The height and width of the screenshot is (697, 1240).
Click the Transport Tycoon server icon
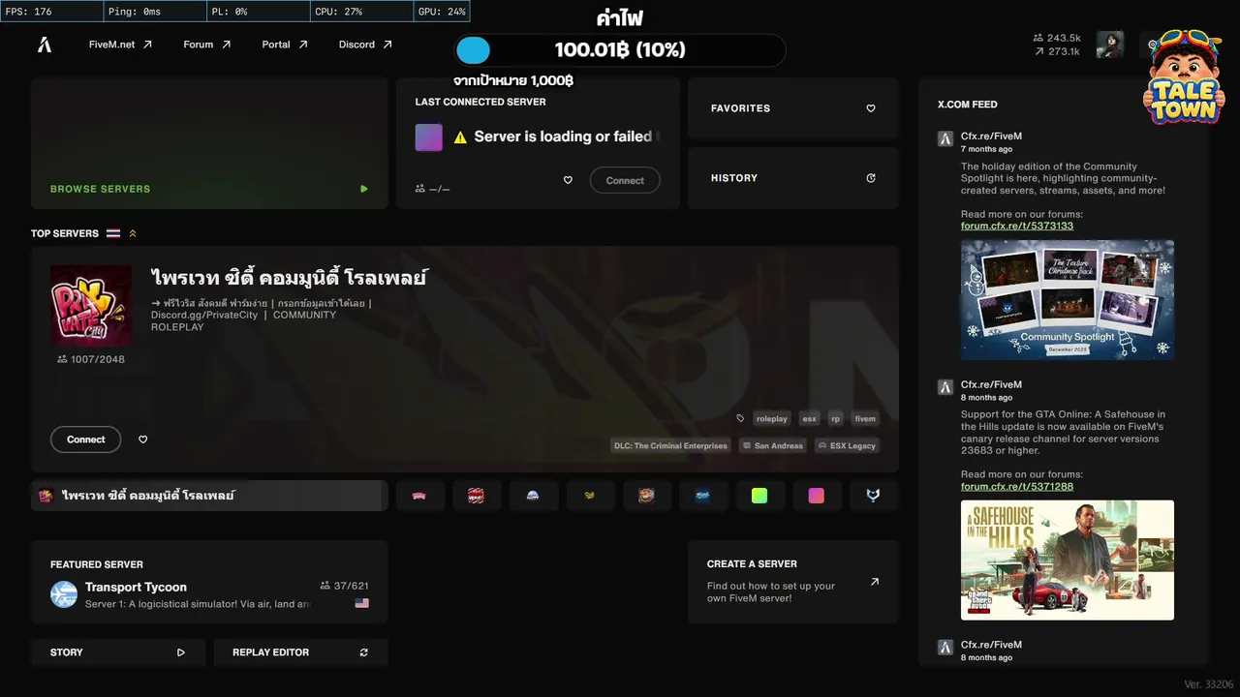pos(64,594)
